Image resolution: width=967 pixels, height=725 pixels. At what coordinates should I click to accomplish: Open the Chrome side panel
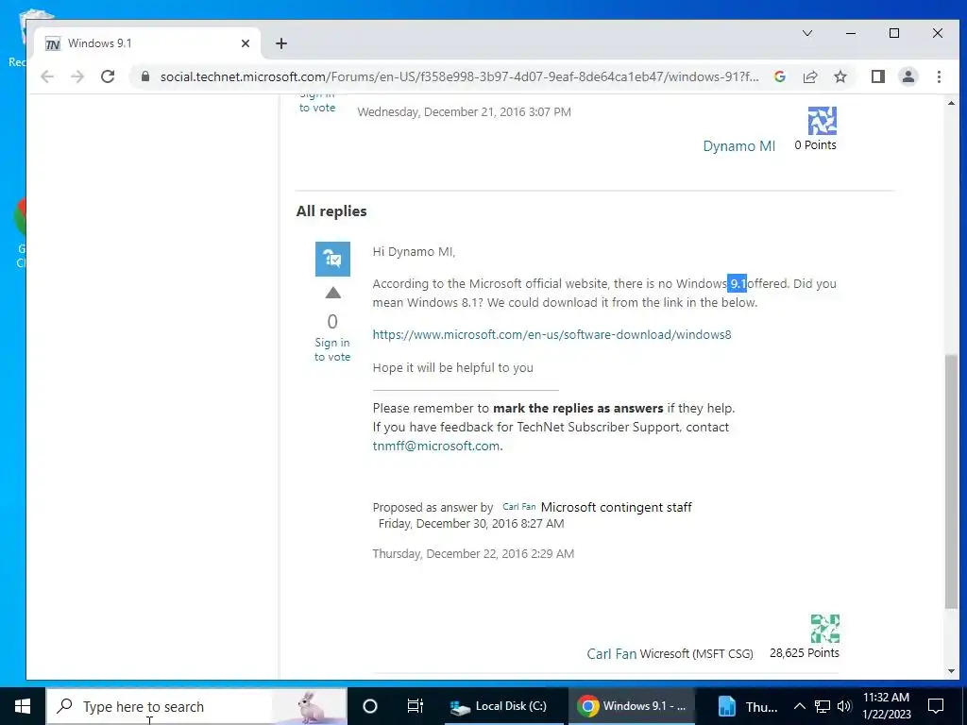[x=877, y=76]
